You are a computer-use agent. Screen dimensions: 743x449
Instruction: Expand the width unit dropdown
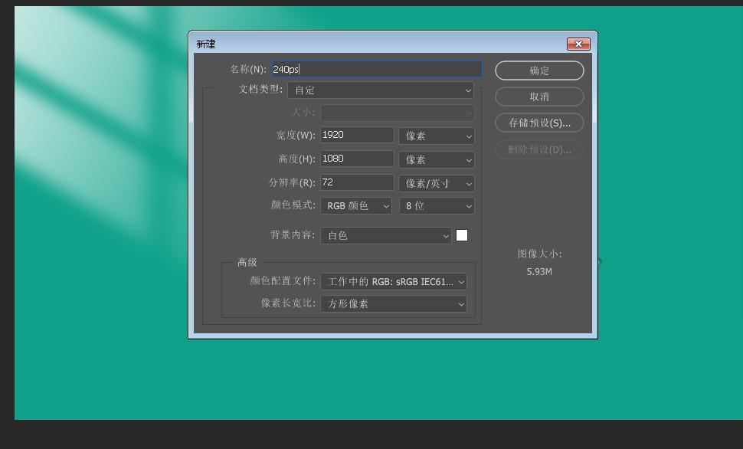tap(437, 136)
